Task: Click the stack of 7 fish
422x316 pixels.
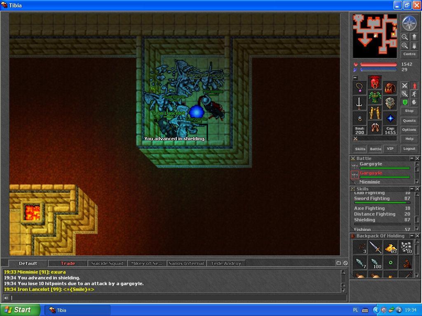Action: (x=360, y=263)
